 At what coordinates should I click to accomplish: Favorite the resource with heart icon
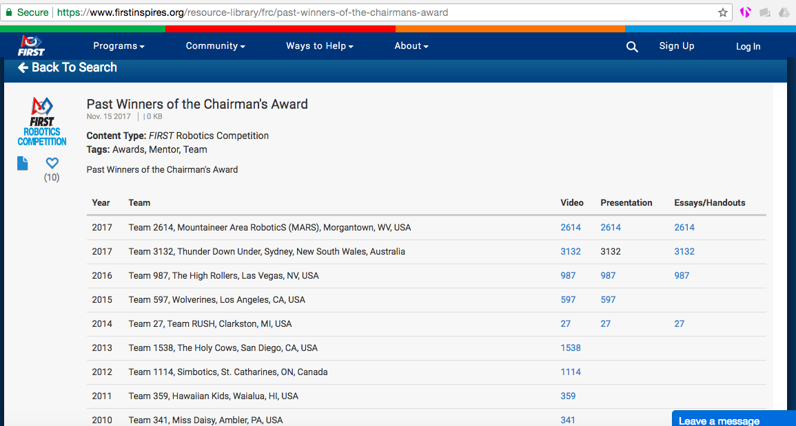click(52, 163)
